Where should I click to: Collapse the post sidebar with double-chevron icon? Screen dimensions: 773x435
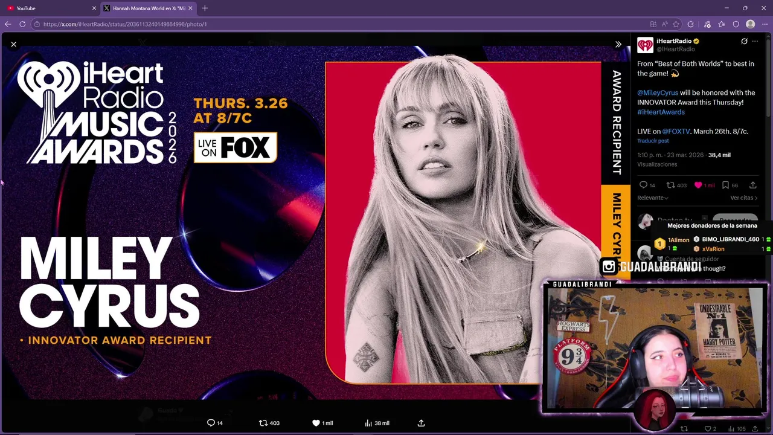(618, 44)
